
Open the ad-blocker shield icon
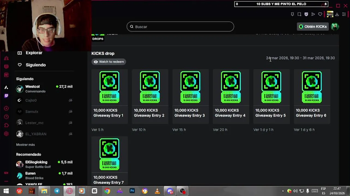coord(306,14)
